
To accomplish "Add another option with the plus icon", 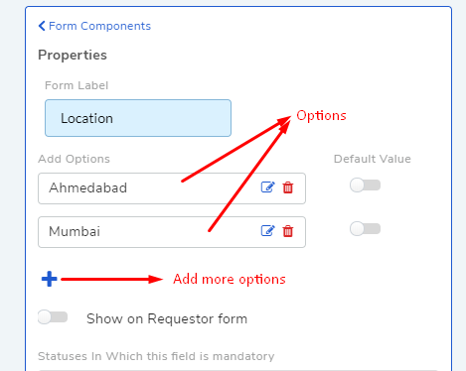I will [x=49, y=279].
